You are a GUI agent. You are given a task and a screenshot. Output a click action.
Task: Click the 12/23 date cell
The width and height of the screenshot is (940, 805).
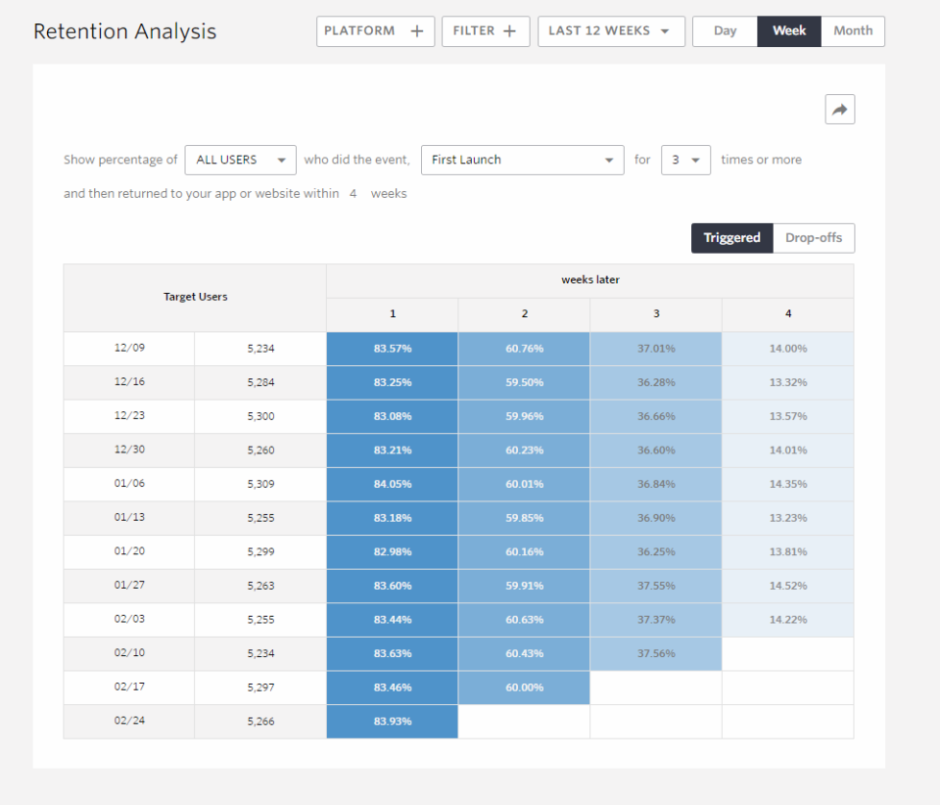coord(129,416)
